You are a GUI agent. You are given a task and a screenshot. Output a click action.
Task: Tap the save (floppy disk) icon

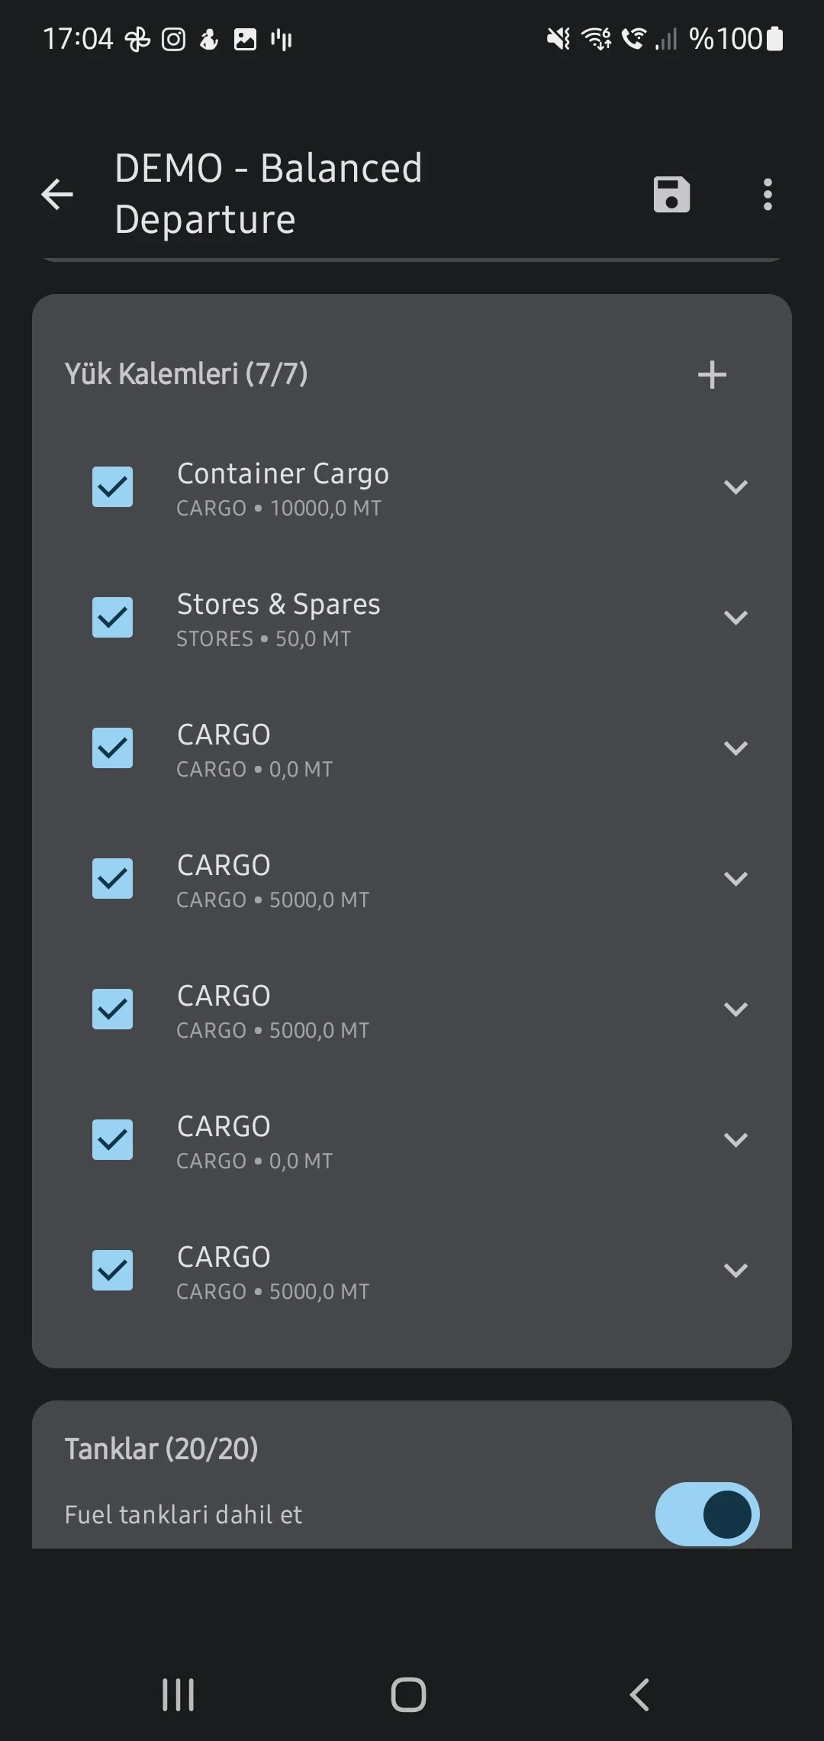pos(671,194)
